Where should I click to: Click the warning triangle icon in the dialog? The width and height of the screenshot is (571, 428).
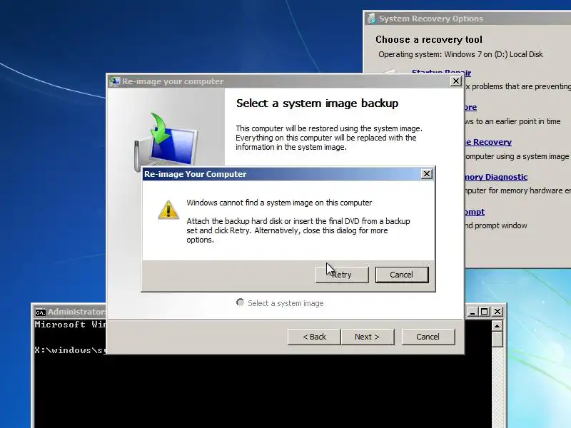tap(168, 210)
